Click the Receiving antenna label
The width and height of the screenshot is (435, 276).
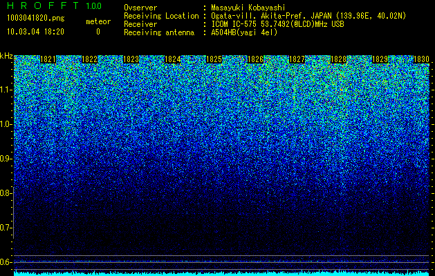point(159,32)
